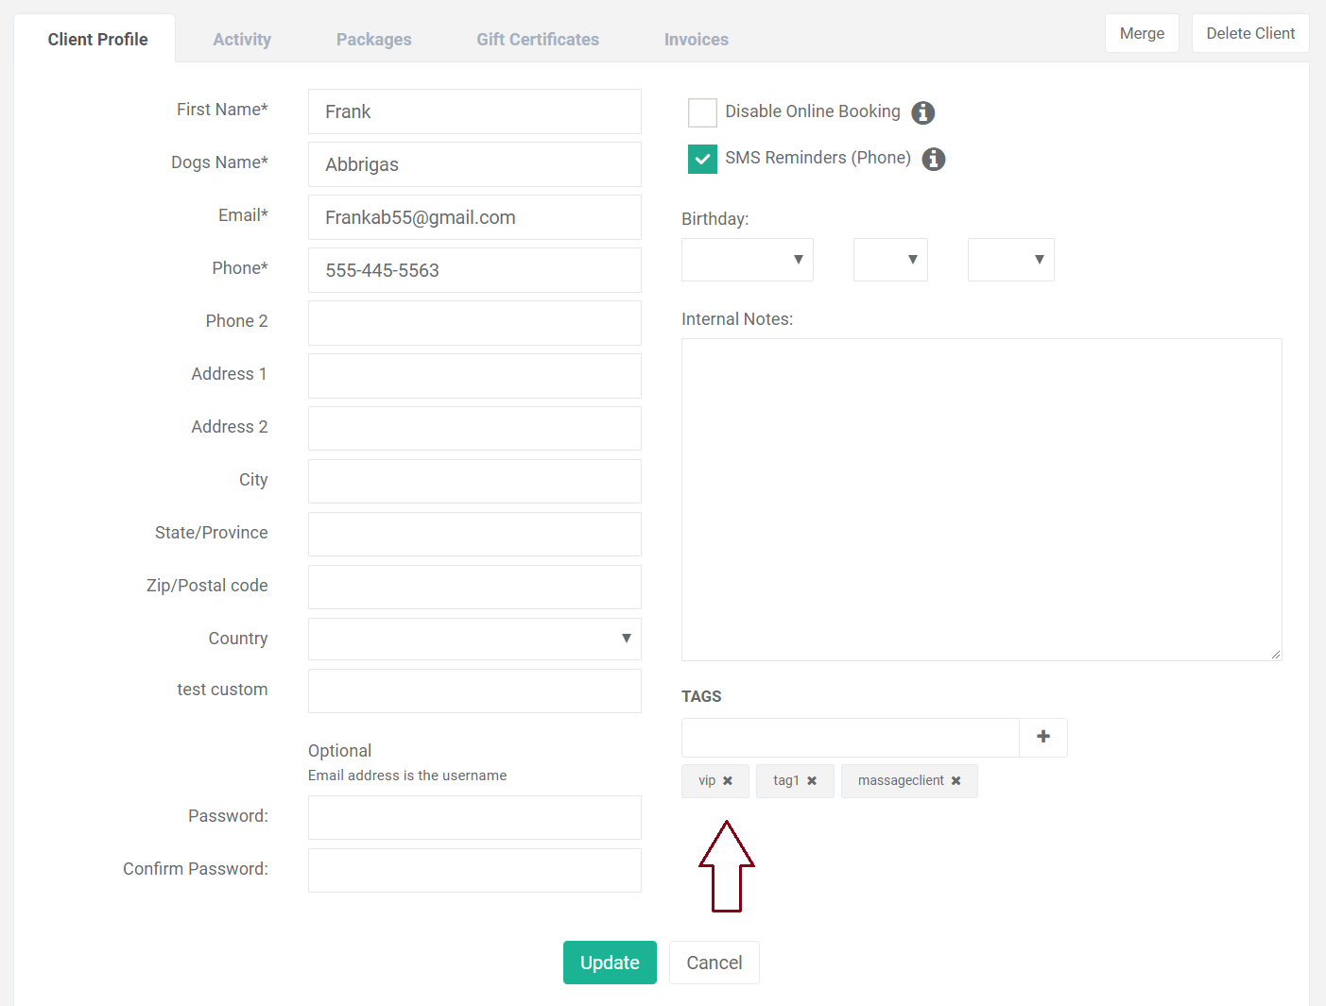
Task: Click the SMS Reminders info icon
Action: (x=934, y=159)
